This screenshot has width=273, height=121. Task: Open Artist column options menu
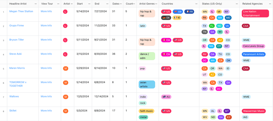[72, 4]
